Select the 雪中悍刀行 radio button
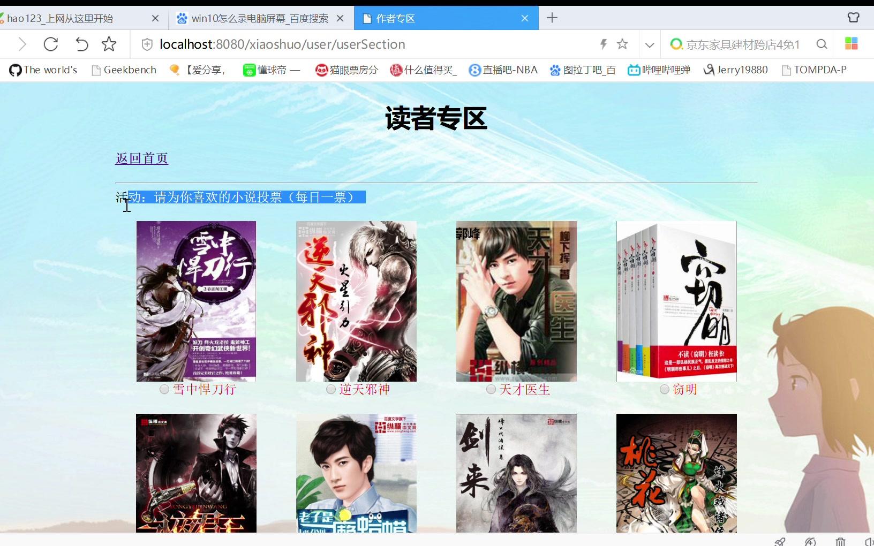 point(164,389)
